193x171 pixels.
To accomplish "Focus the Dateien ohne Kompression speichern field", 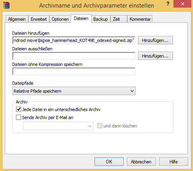I will pos(74,72).
